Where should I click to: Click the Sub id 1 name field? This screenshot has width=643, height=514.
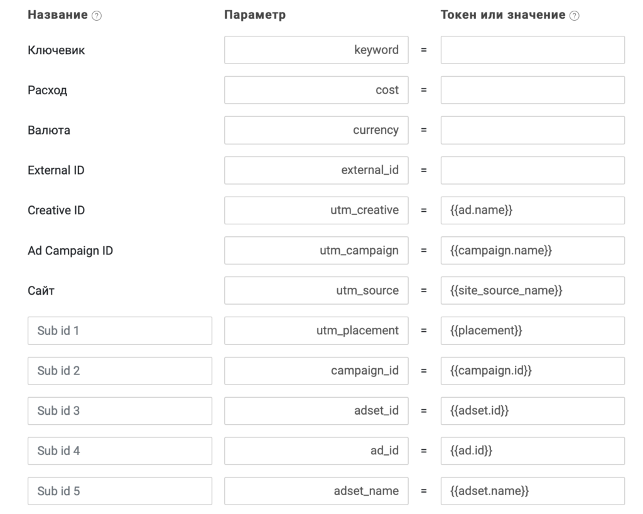coord(120,331)
